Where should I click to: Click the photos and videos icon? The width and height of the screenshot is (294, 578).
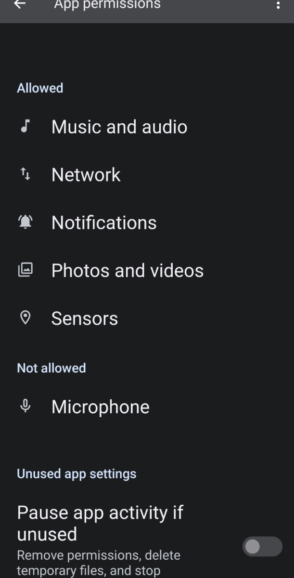(25, 270)
